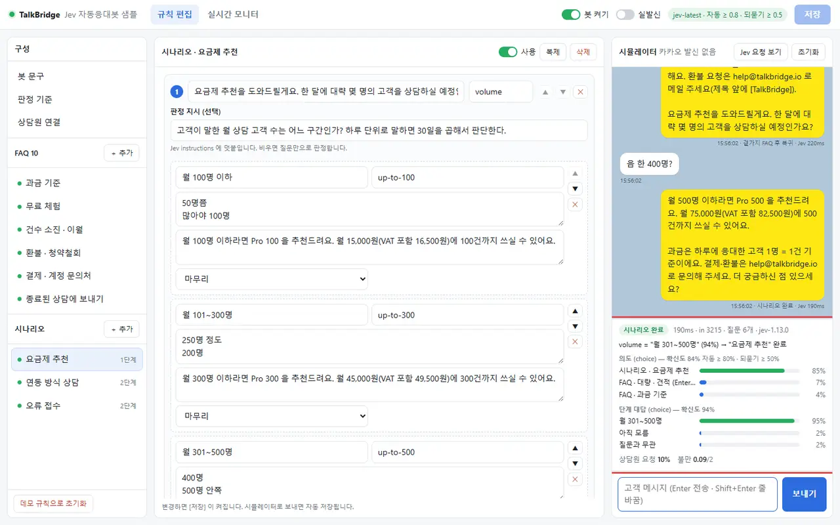The height and width of the screenshot is (525, 840).
Task: Select the 연동 방식 상담 scenario
Action: point(77,383)
